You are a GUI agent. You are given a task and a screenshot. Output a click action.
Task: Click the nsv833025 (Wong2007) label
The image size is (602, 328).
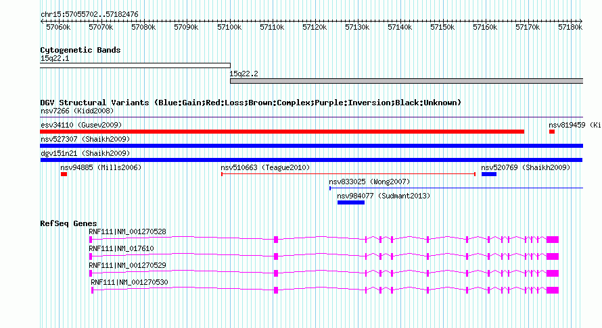click(369, 182)
